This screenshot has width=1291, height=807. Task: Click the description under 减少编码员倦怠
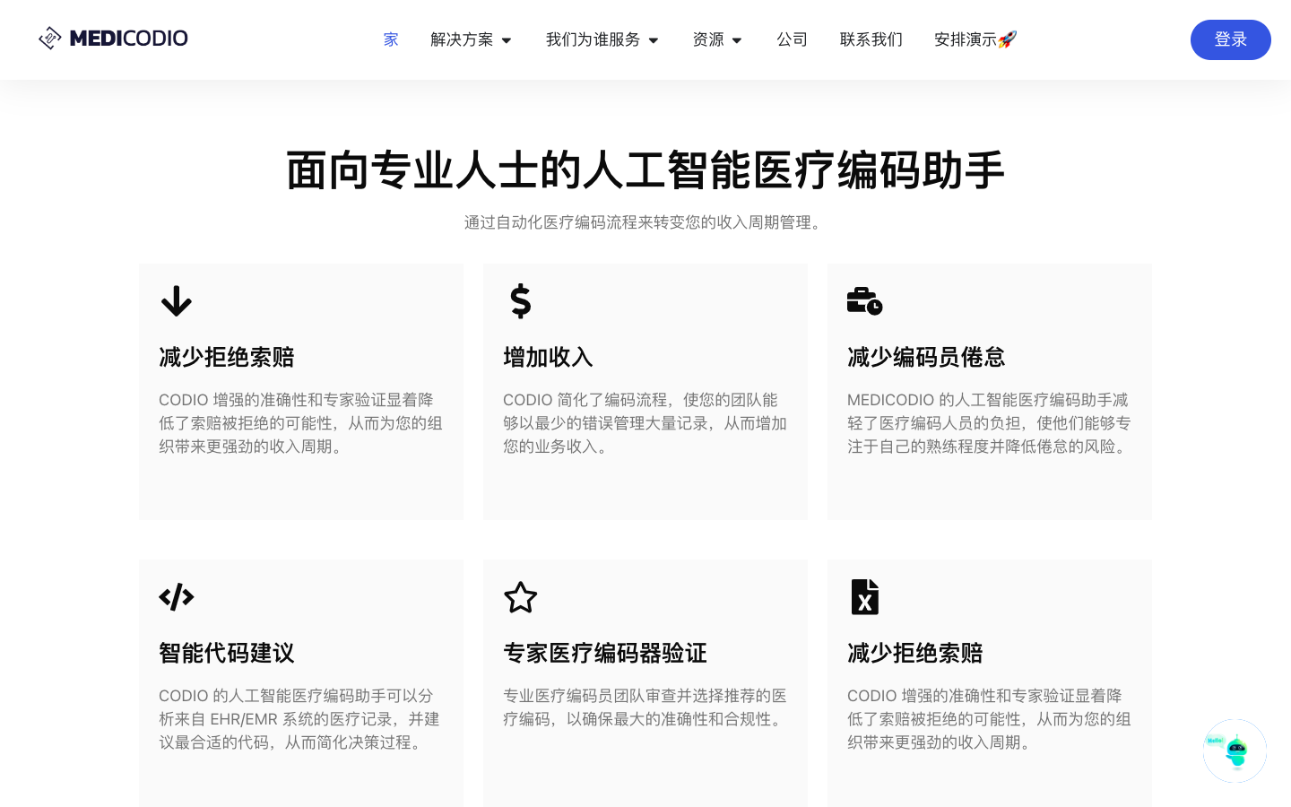click(990, 423)
